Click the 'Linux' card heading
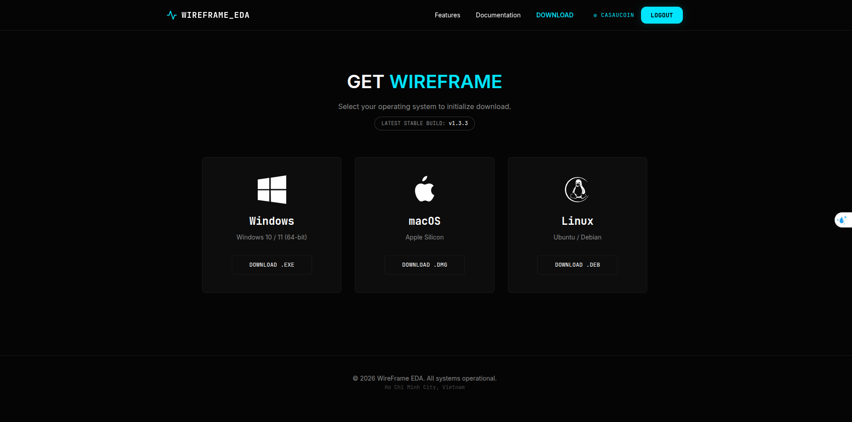The width and height of the screenshot is (852, 422). pos(577,221)
